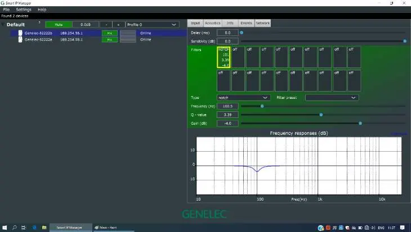
Task: Launch Edge browser from taskbar
Action: (x=34, y=228)
